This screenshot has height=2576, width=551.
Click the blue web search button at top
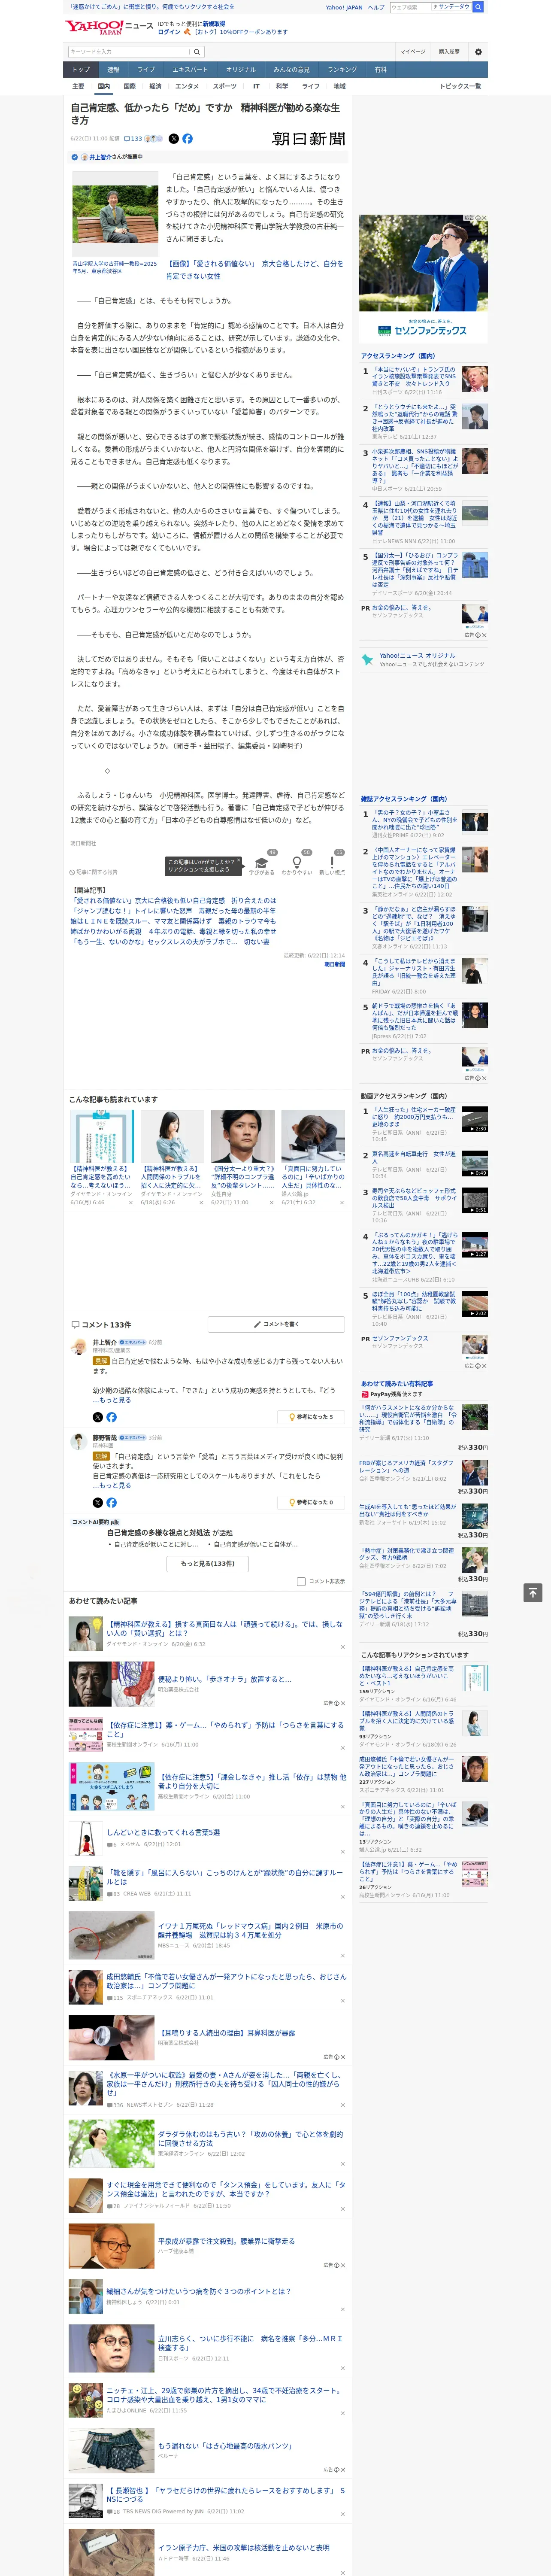pyautogui.click(x=478, y=7)
